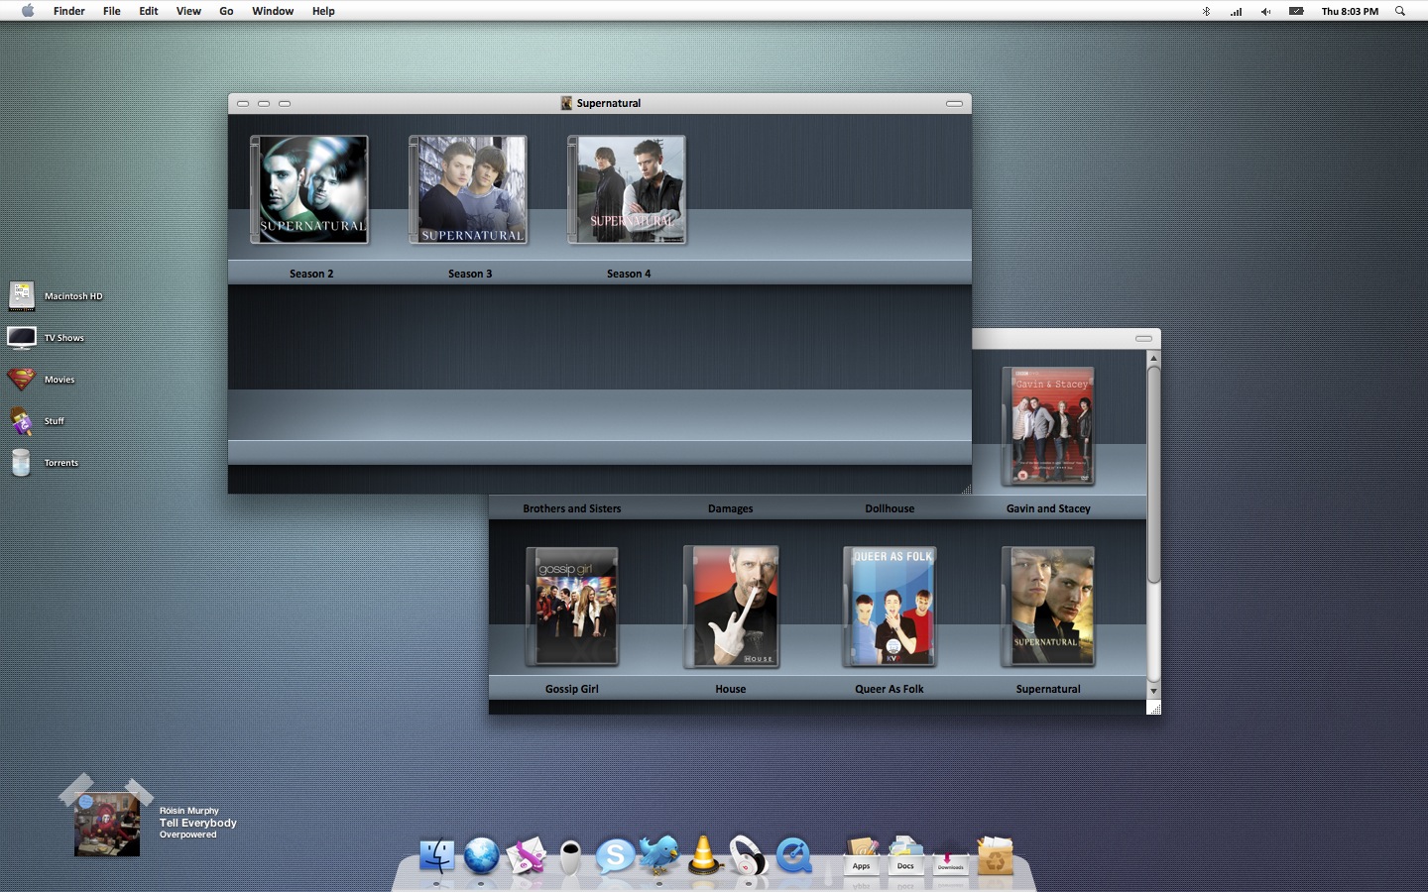Open the Supernatural Season 3 folder
The width and height of the screenshot is (1428, 892).
pos(468,189)
